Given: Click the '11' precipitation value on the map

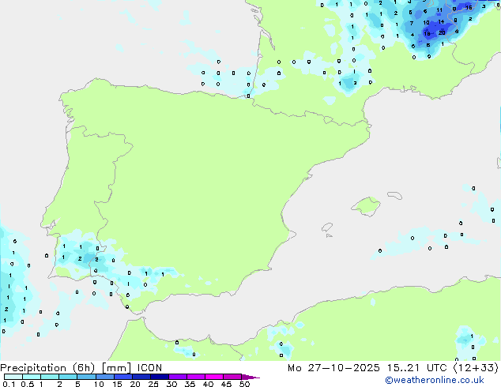Looking at the screenshot, I should click(x=439, y=10).
